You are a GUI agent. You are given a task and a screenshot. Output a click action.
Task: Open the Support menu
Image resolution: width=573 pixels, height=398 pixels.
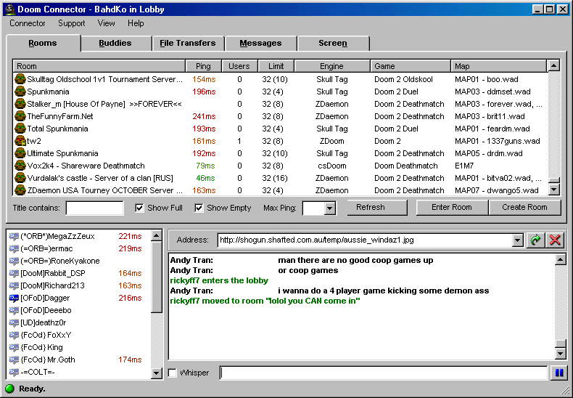pos(71,23)
